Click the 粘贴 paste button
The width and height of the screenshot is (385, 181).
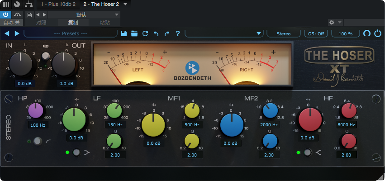click(105, 23)
